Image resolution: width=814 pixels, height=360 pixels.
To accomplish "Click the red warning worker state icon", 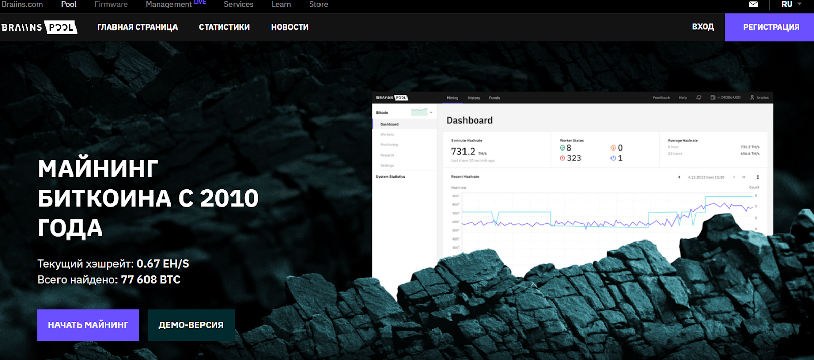I will point(562,158).
